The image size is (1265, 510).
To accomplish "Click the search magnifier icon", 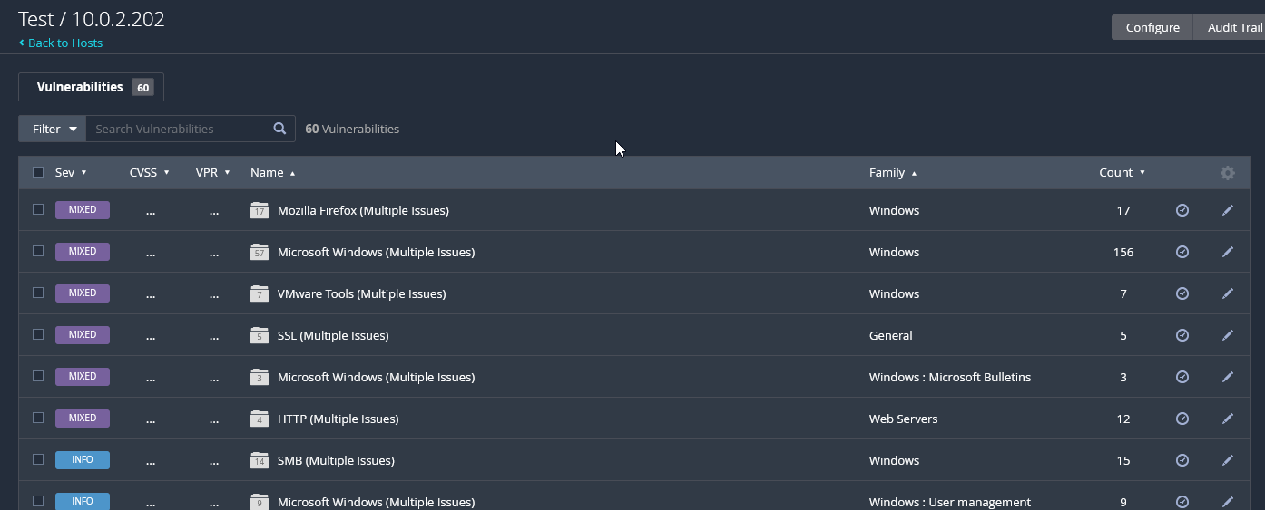I will pos(280,129).
